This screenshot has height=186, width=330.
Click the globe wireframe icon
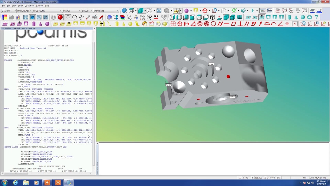[x=53, y=17]
